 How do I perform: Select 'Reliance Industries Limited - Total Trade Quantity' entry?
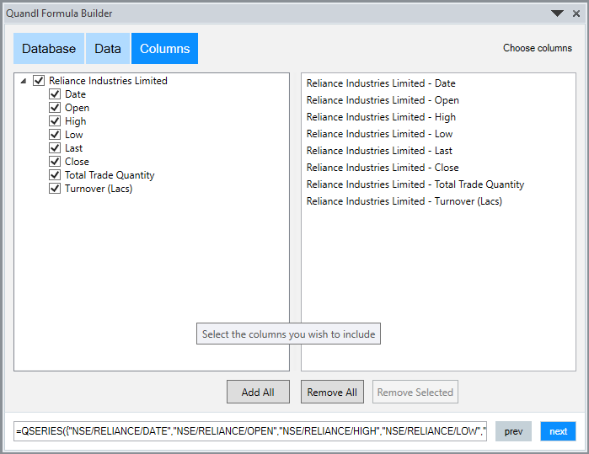415,184
